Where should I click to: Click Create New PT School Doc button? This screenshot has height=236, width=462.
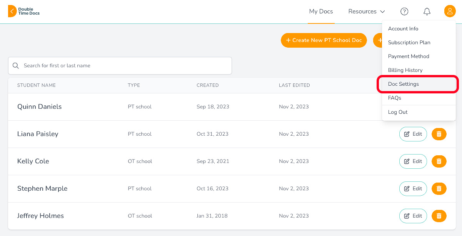point(324,40)
